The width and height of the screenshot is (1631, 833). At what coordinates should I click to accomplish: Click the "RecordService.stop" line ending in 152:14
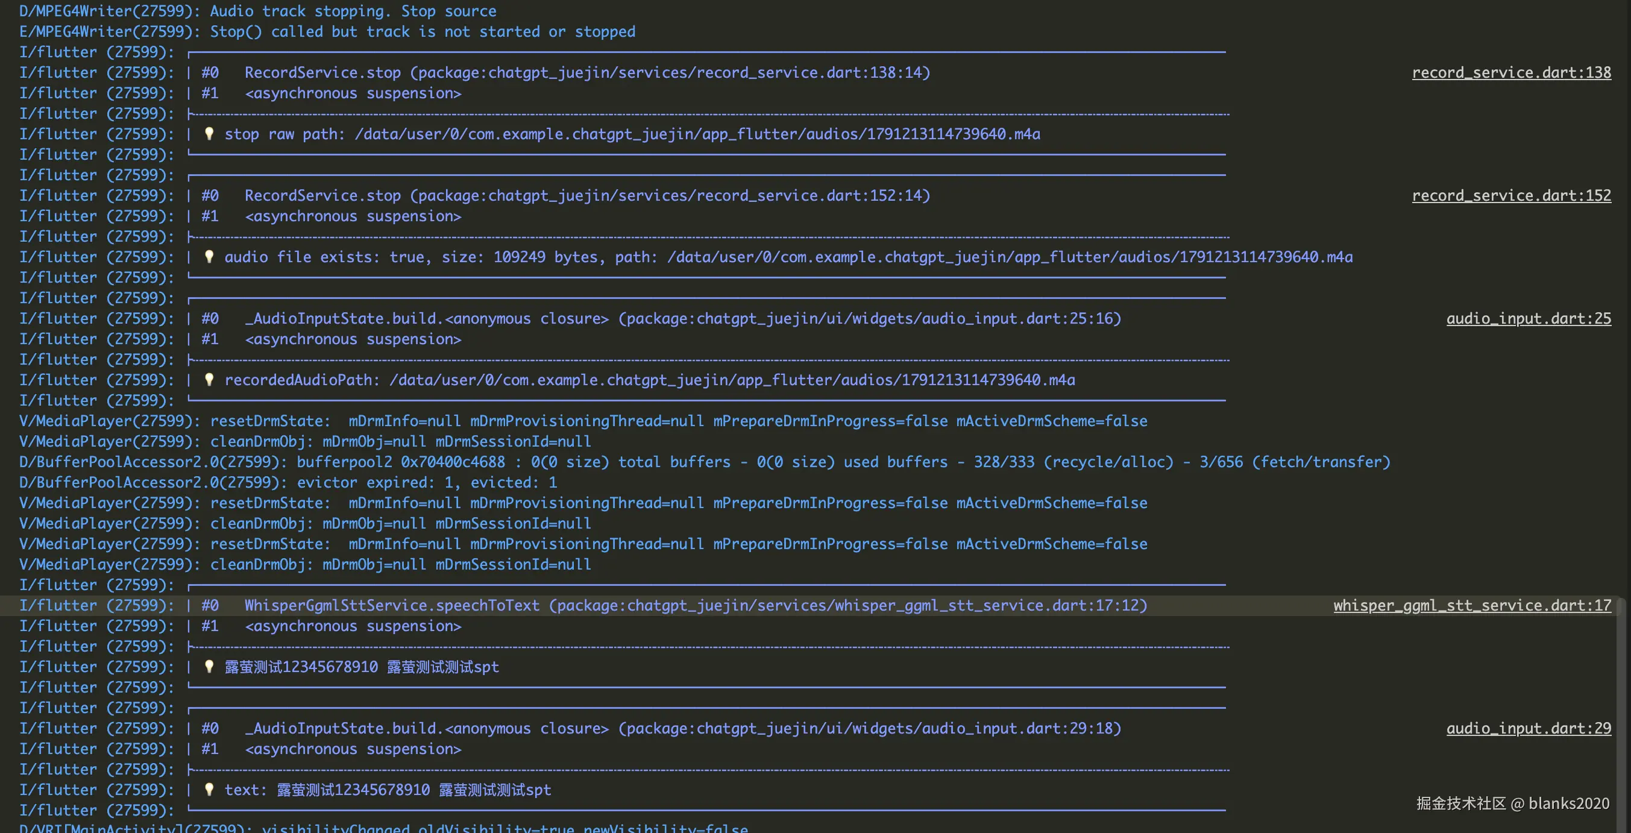(475, 195)
